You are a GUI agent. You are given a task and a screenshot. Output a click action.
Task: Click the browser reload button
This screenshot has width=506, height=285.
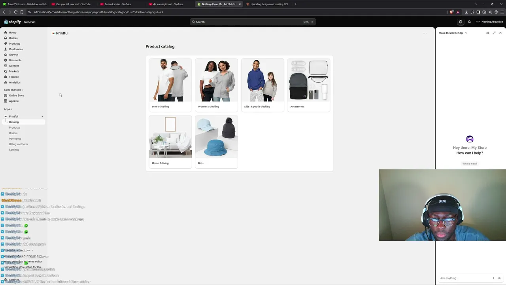click(15, 12)
